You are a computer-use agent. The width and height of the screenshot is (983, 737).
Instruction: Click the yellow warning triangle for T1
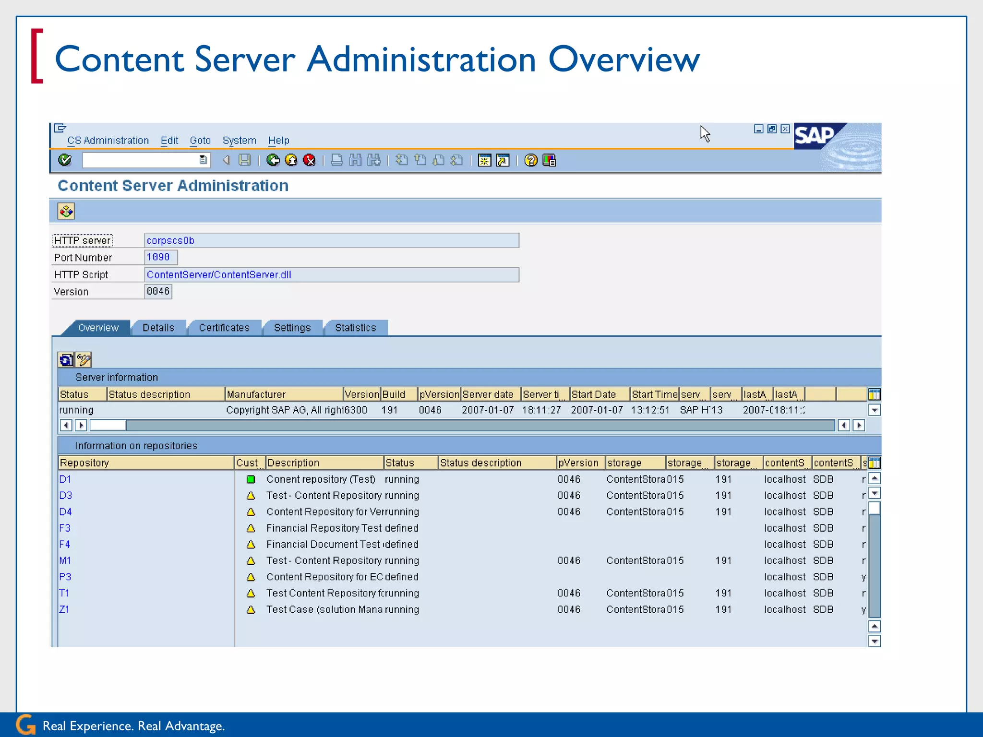pos(251,594)
